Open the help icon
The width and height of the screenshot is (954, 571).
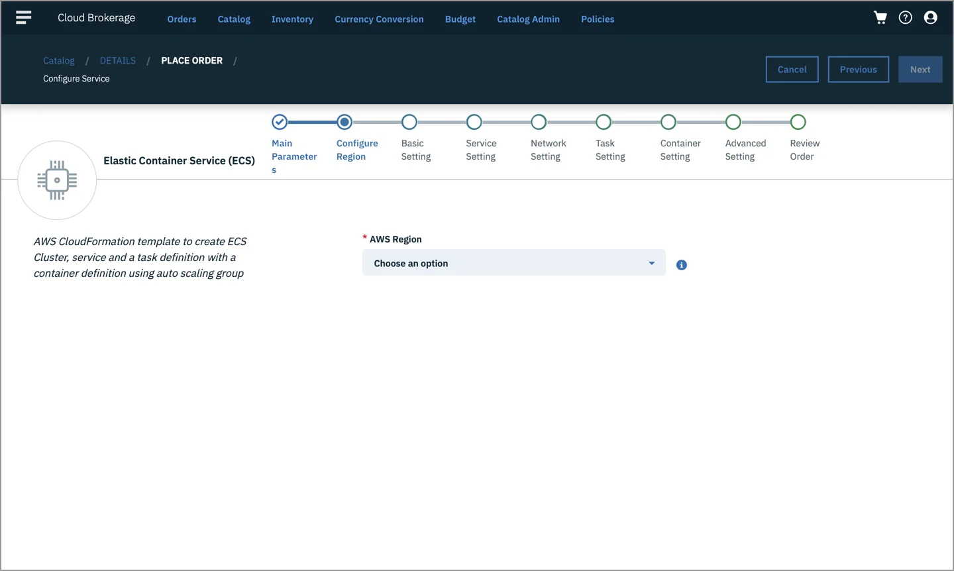[906, 18]
